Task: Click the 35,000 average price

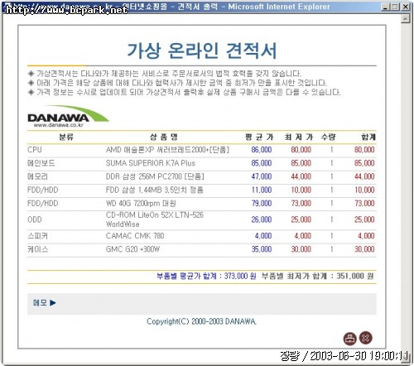Action: (x=262, y=249)
